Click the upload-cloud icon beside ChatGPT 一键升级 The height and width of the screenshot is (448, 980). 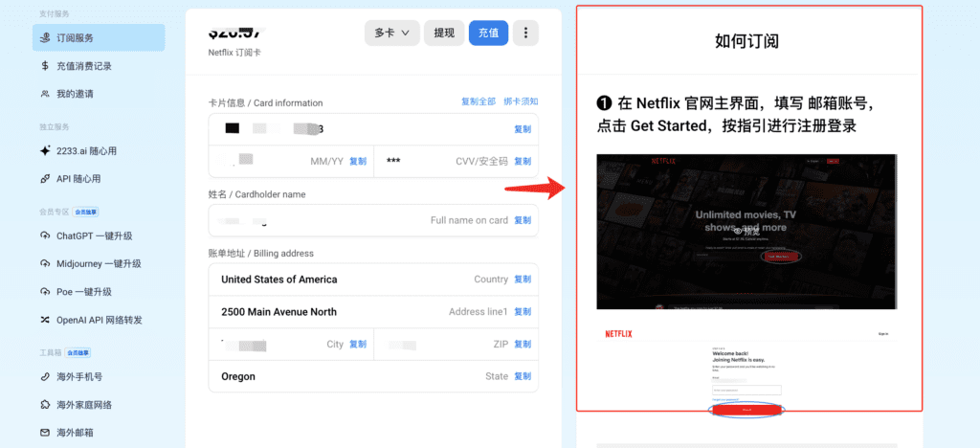coord(45,236)
